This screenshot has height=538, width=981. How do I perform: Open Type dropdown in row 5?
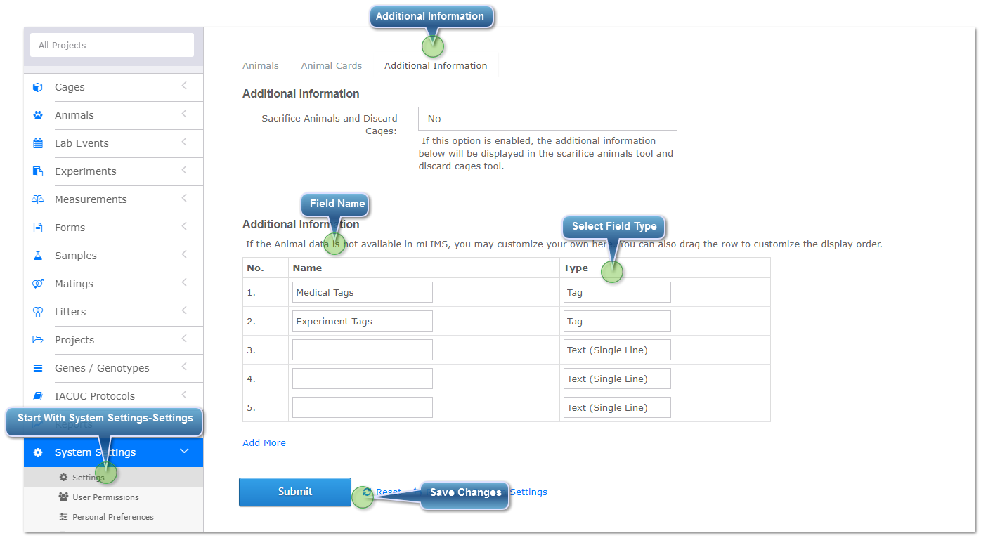pyautogui.click(x=617, y=407)
